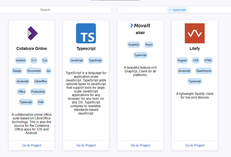Image resolution: width=231 pixels, height=157 pixels.
Task: Click the HTML tag on Litefy
Action: (208, 60)
